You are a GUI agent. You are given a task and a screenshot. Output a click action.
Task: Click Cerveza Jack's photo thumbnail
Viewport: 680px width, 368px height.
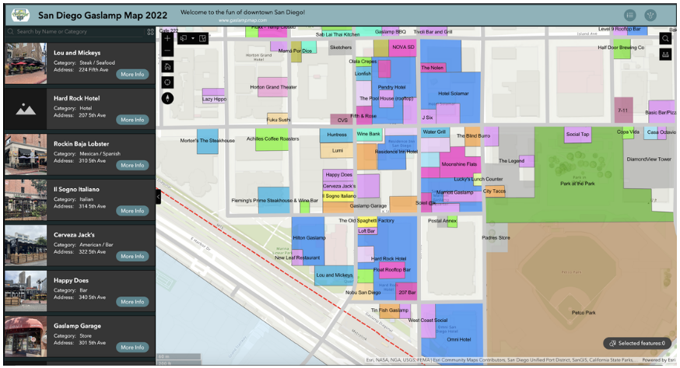[x=26, y=245]
